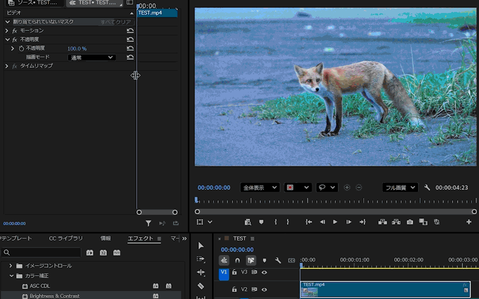Viewport: 479px width, 299px height.
Task: Open the Button Editor plus icon
Action: (469, 222)
